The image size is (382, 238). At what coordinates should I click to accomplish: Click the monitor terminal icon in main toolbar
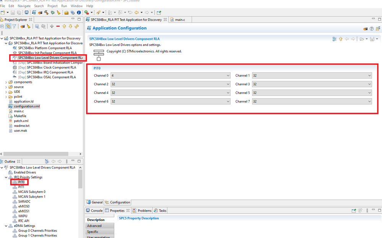26,12
